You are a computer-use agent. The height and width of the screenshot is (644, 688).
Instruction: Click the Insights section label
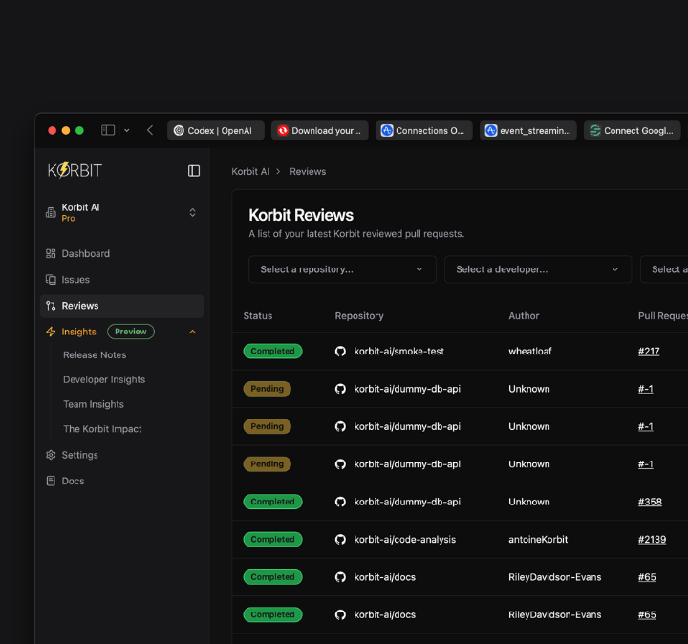click(78, 332)
